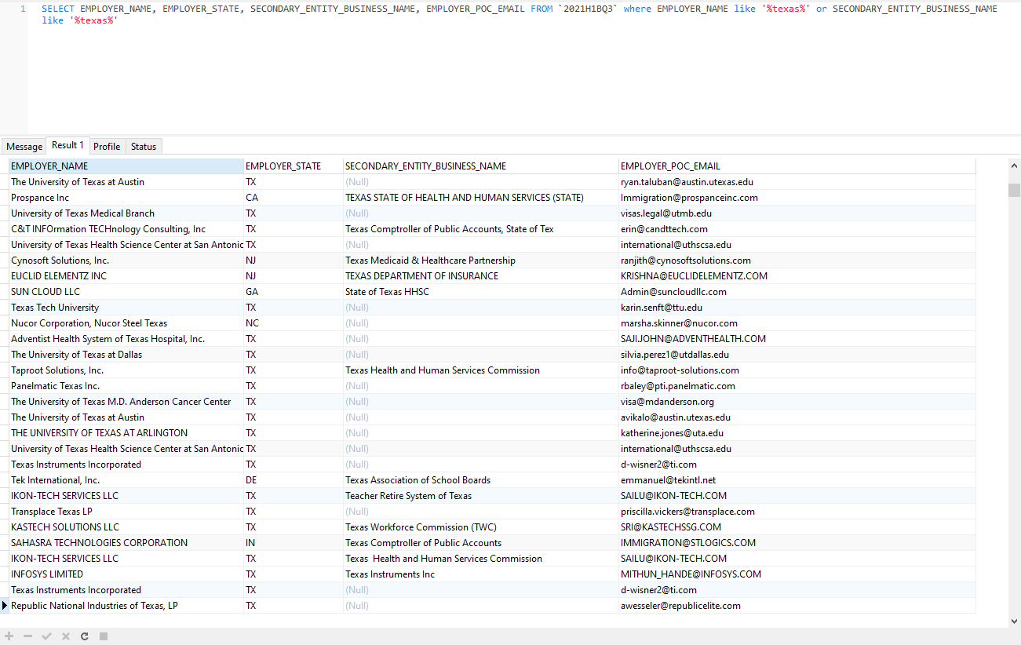The image size is (1021, 645).
Task: Click the discard changes X icon
Action: click(66, 636)
